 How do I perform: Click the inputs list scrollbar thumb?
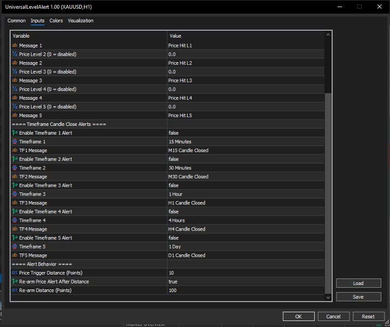328,193
